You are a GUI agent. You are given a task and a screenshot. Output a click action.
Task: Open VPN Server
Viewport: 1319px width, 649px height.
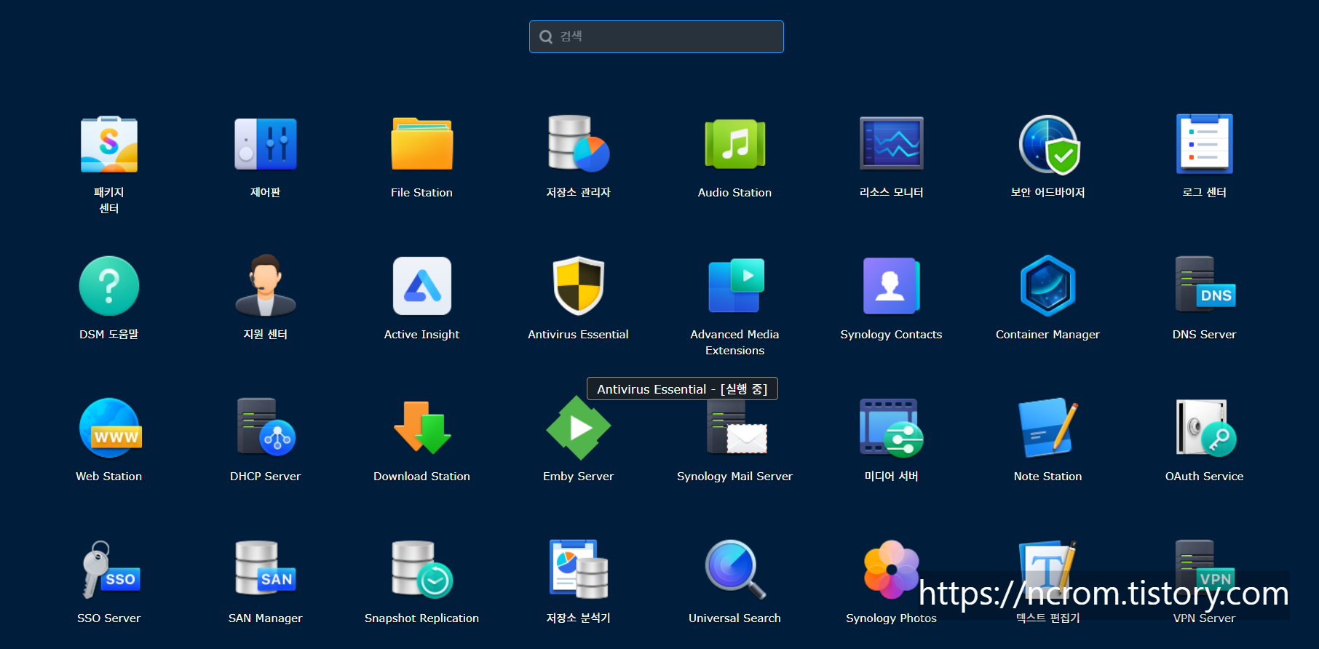tap(1205, 570)
